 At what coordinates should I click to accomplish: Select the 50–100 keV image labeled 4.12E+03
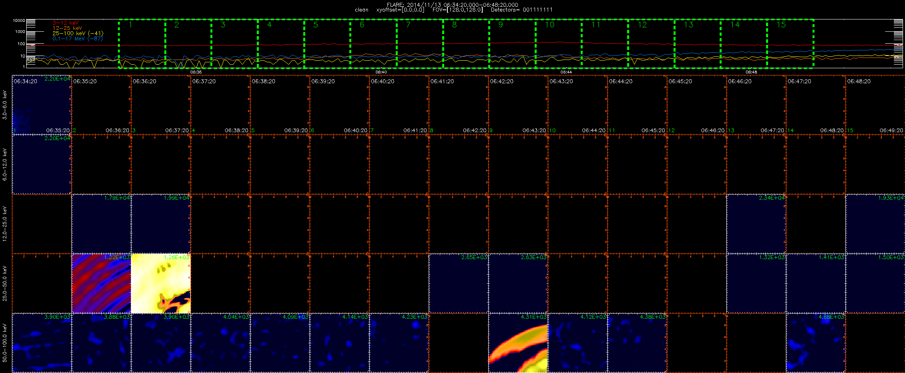(578, 343)
